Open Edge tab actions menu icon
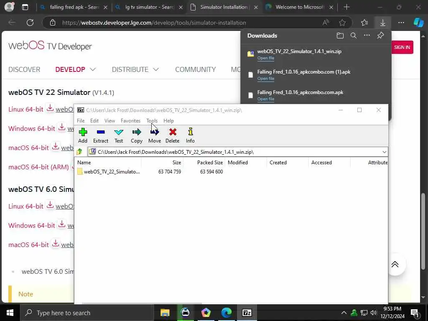Viewport: 428px width, 321px height. point(25,7)
